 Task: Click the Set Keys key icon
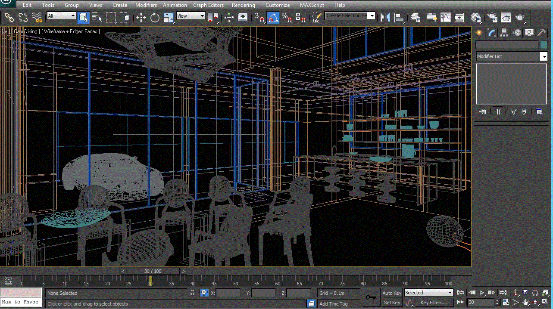[371, 297]
